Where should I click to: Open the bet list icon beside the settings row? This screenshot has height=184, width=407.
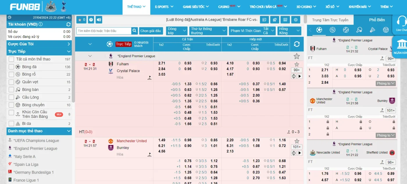264,20
